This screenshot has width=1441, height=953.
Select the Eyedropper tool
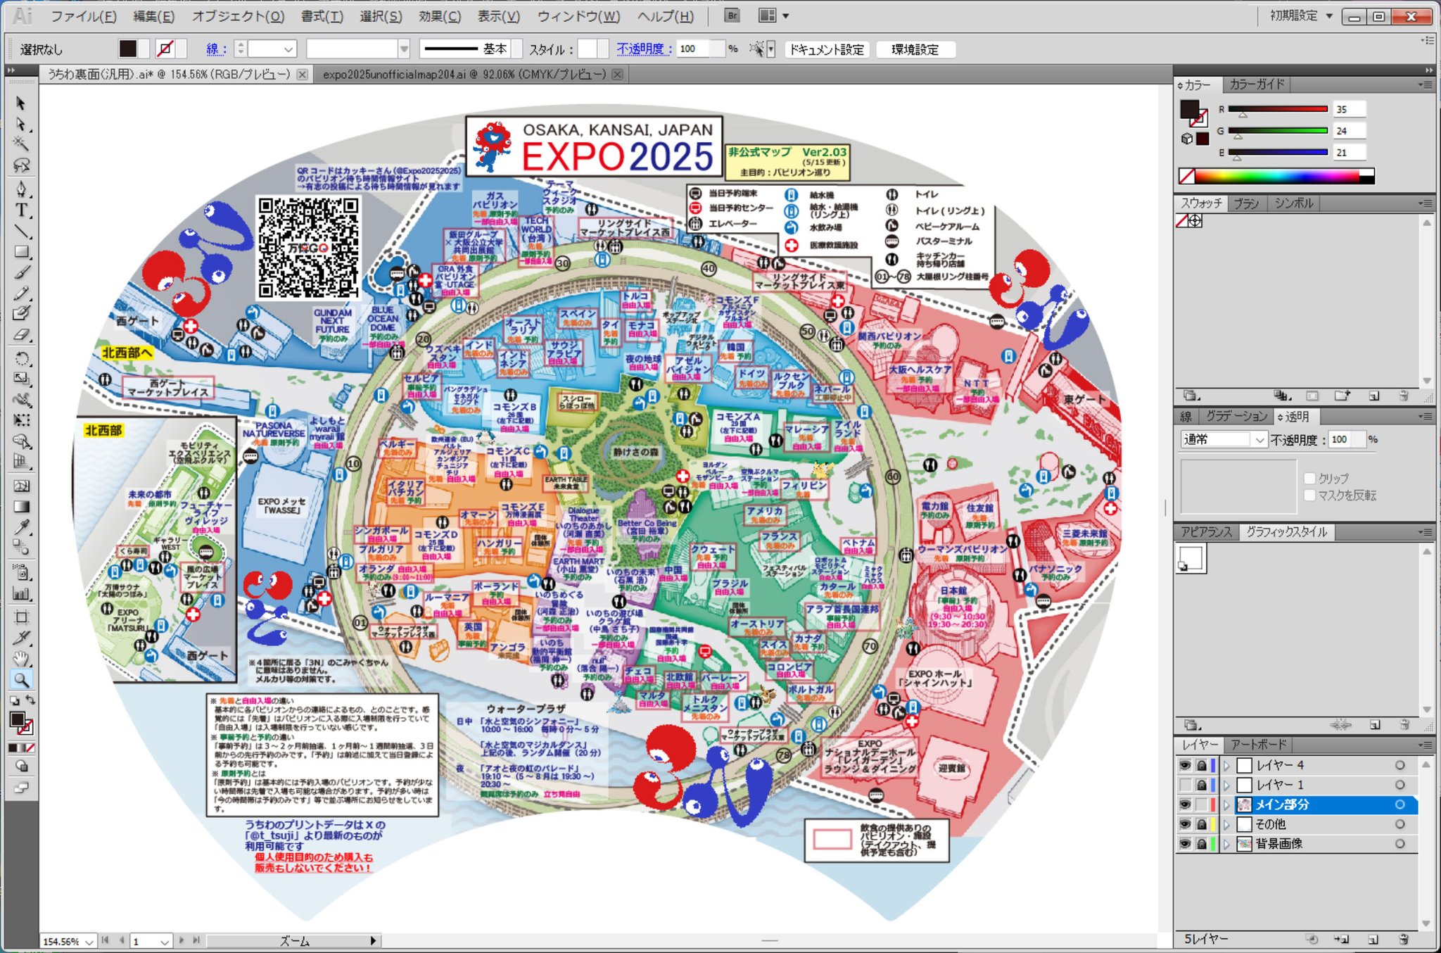[x=21, y=526]
